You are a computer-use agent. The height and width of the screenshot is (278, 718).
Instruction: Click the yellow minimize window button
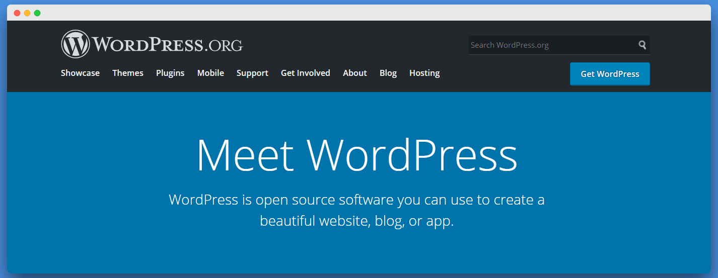coord(27,13)
